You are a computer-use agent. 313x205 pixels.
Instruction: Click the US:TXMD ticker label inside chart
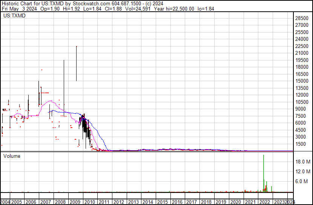pos(14,16)
